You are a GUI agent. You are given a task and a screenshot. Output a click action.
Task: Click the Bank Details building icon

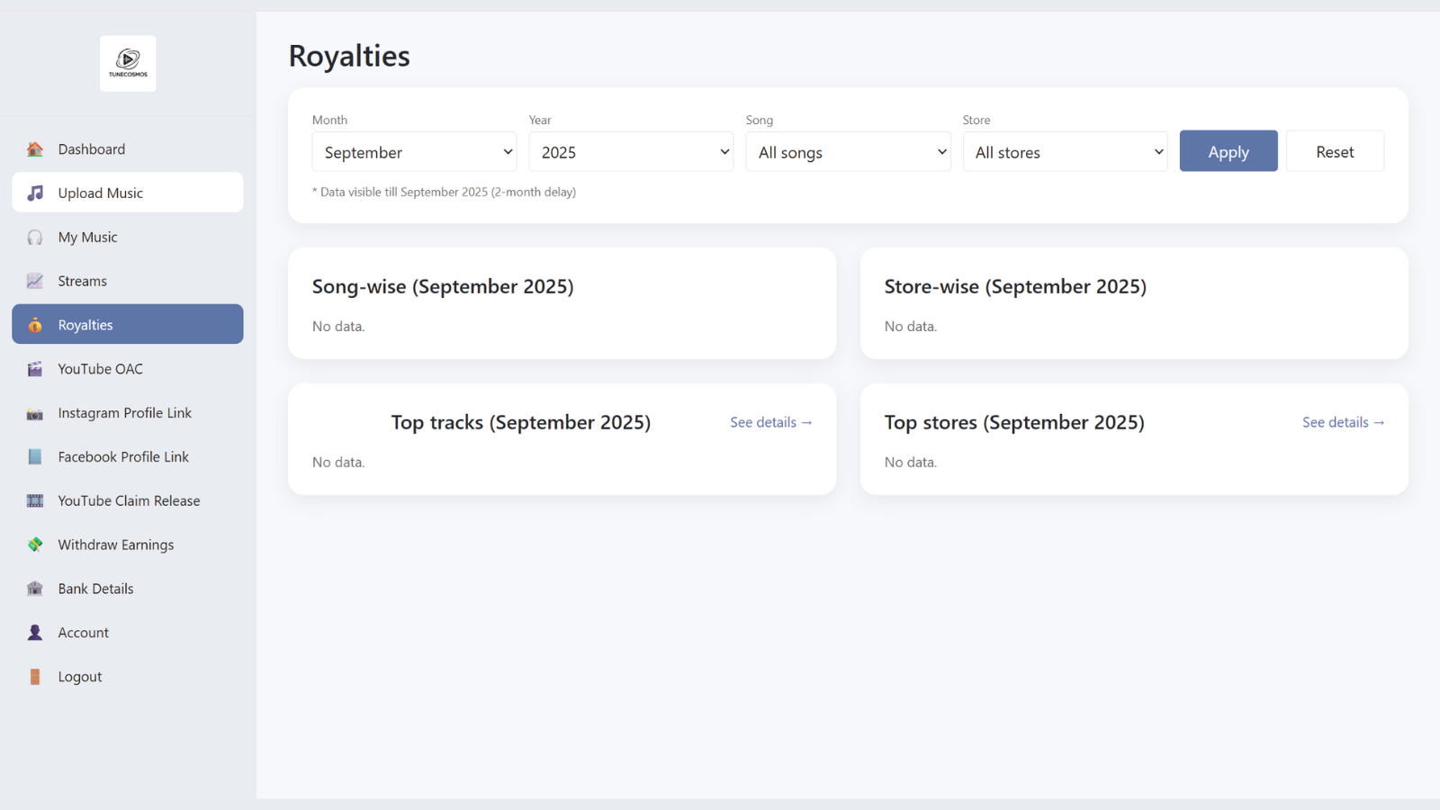tap(35, 589)
